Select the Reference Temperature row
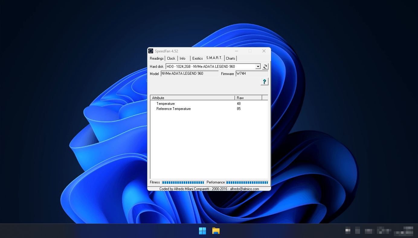Image resolution: width=418 pixels, height=238 pixels. point(209,109)
